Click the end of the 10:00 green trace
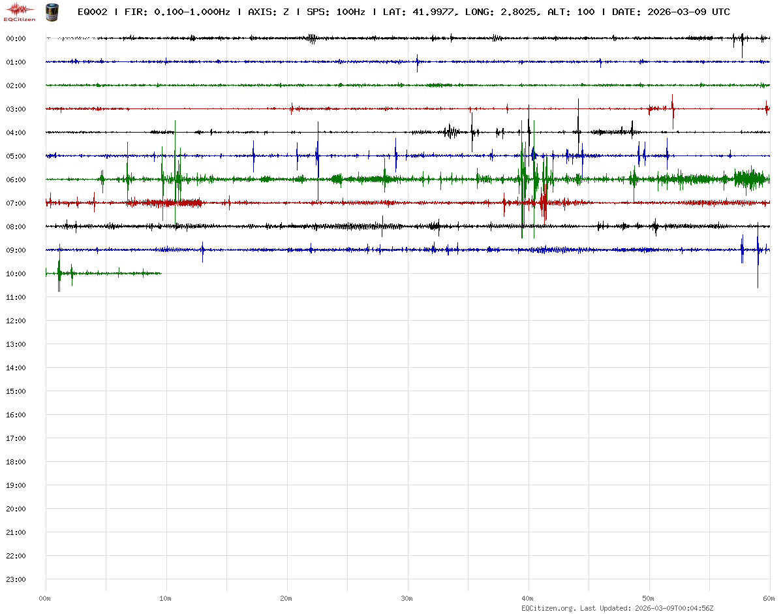Screen dimensions: 783x614 (x=161, y=273)
